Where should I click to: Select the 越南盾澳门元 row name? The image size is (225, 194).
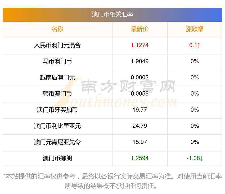point(57,78)
